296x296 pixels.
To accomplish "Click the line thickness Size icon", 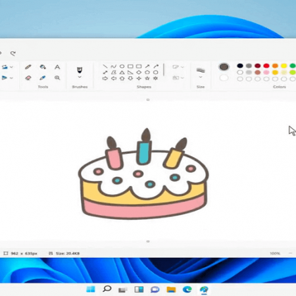I will tap(201, 70).
